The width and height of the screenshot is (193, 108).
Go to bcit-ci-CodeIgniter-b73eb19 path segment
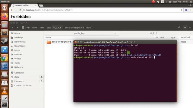pos(78,28)
